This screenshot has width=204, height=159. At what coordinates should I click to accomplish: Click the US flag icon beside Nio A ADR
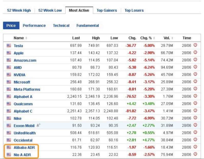click(x=9, y=154)
